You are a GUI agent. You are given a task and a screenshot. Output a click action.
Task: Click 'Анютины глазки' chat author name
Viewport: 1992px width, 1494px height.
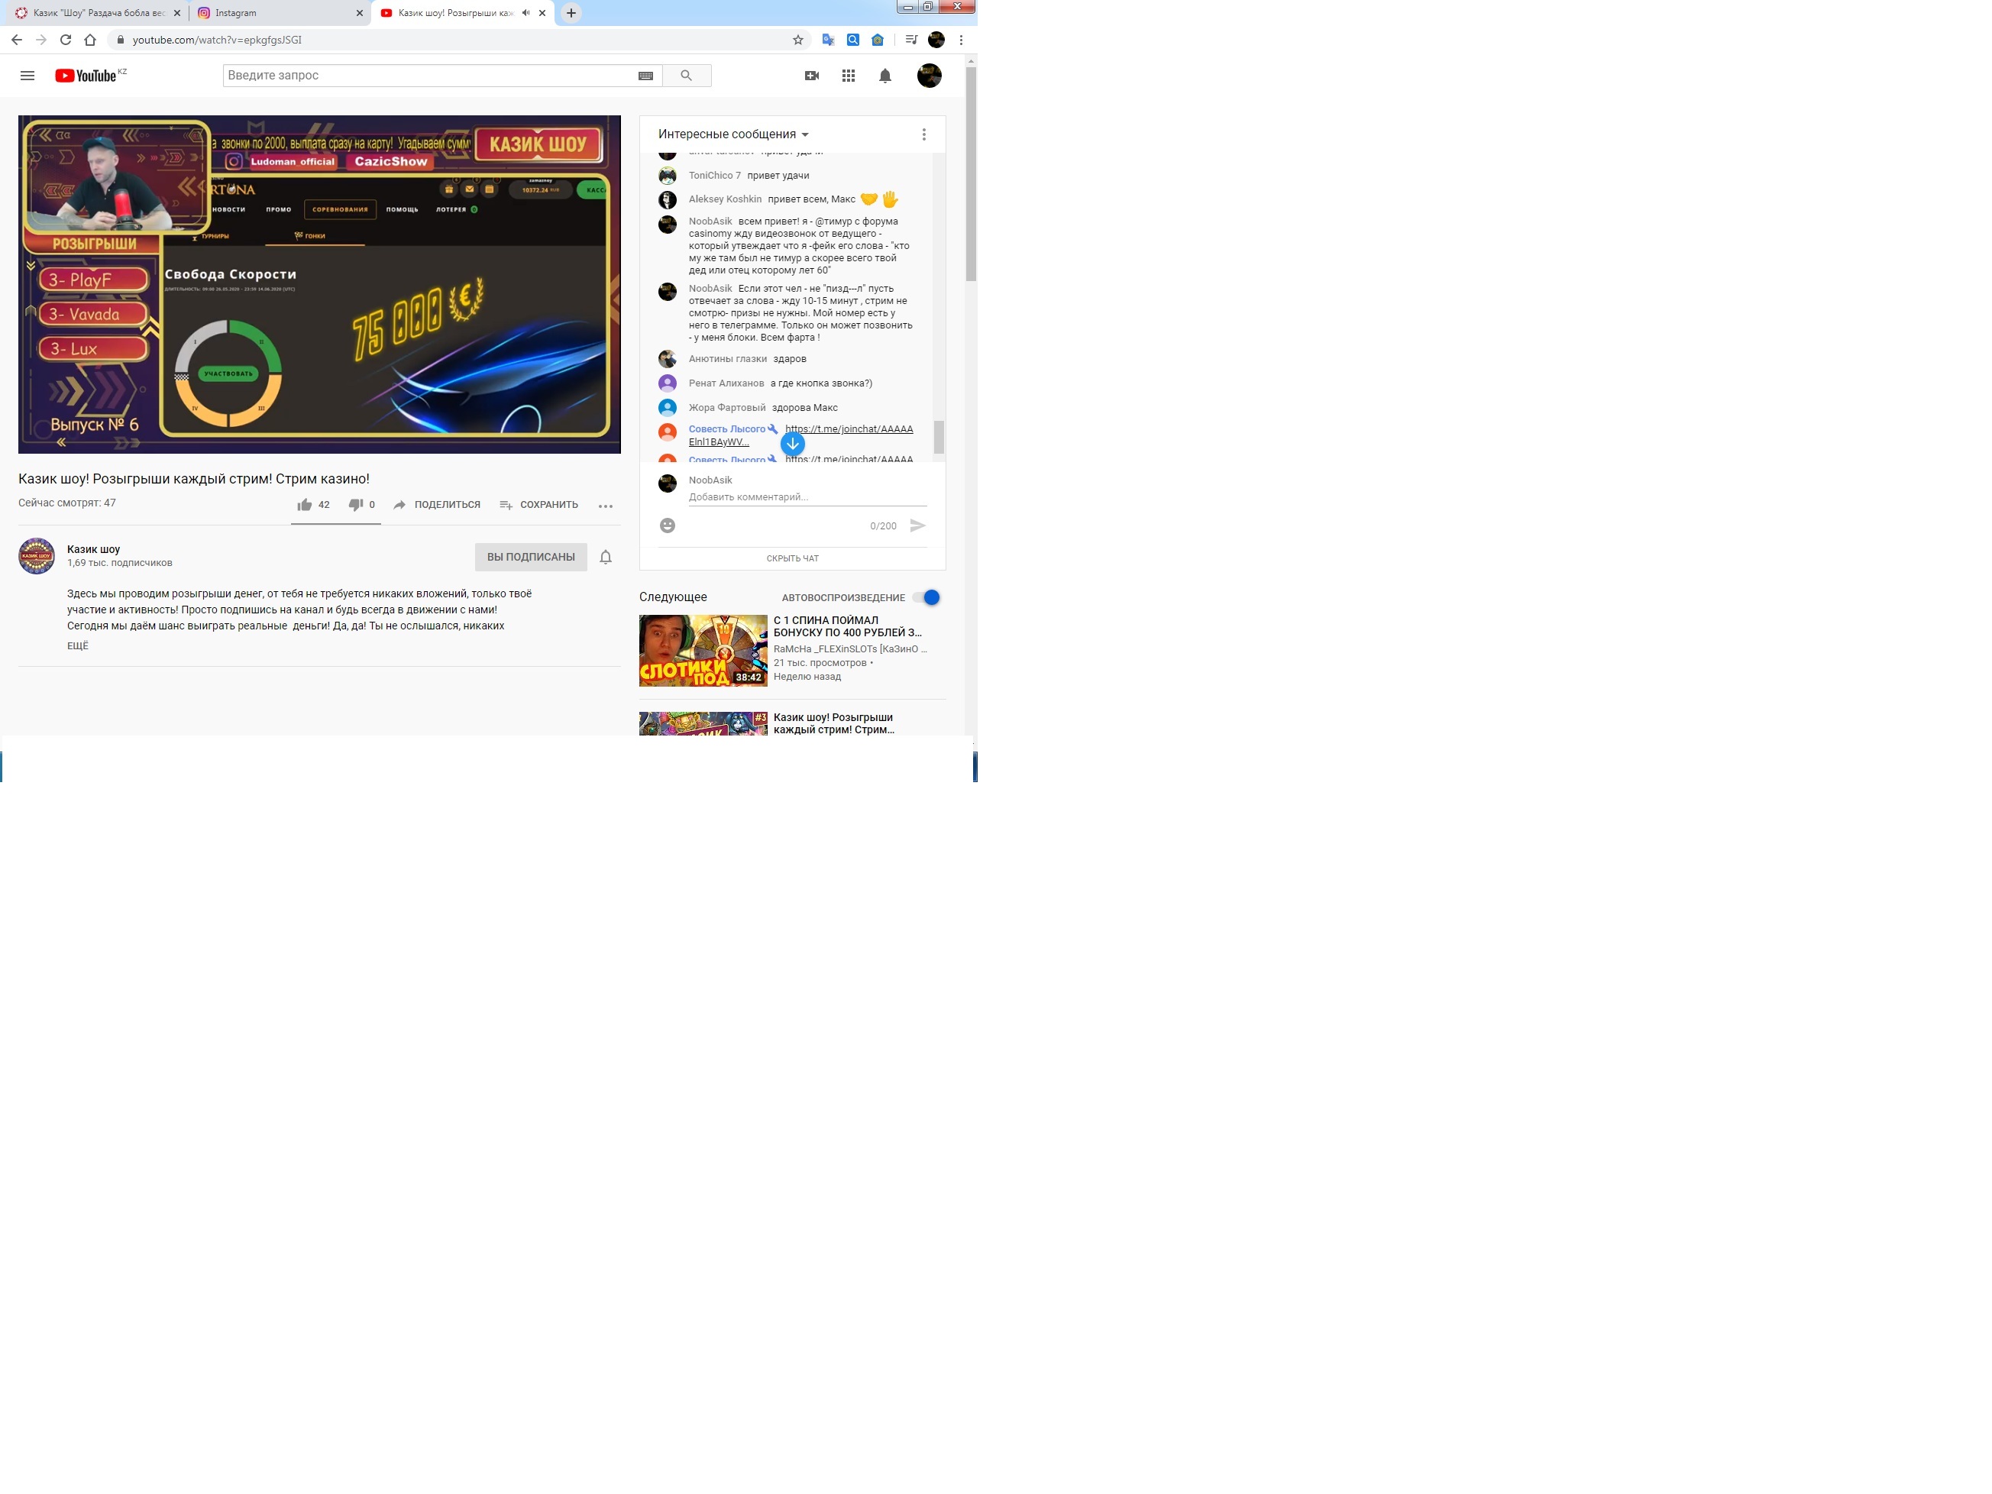click(728, 358)
